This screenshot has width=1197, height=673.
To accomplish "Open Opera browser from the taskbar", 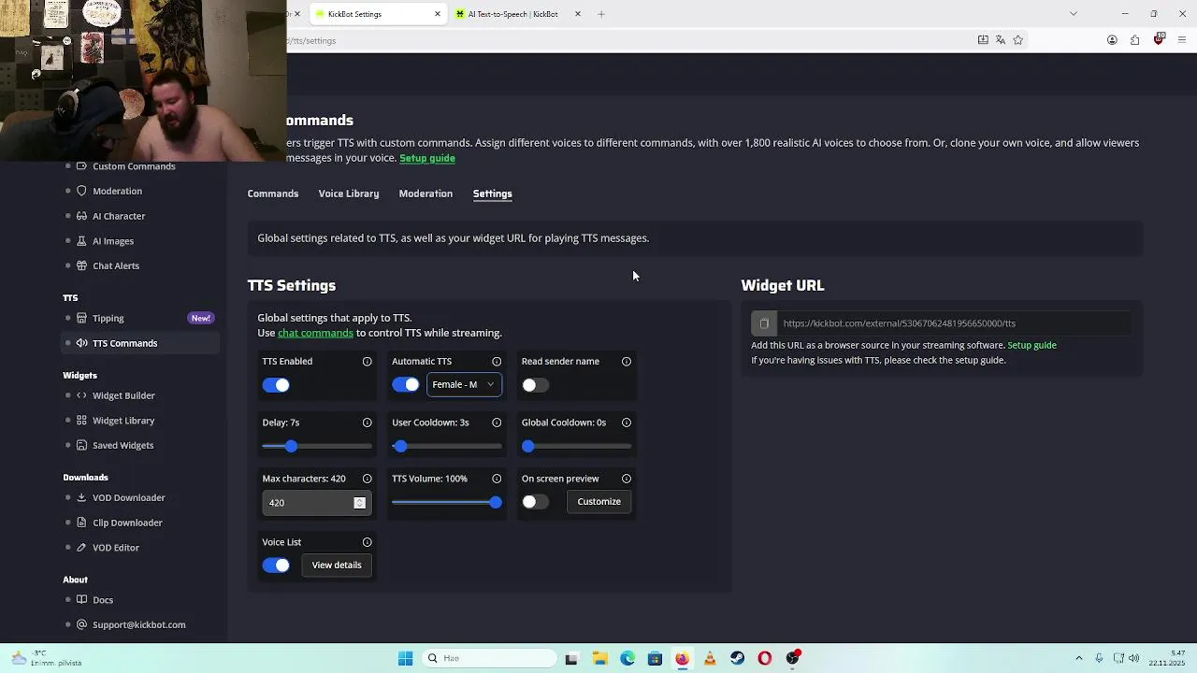I will 765,658.
